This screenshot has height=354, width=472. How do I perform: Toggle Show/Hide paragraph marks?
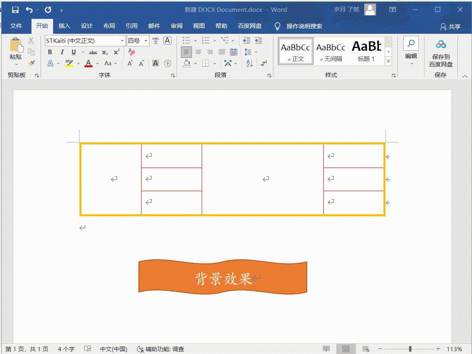point(263,64)
